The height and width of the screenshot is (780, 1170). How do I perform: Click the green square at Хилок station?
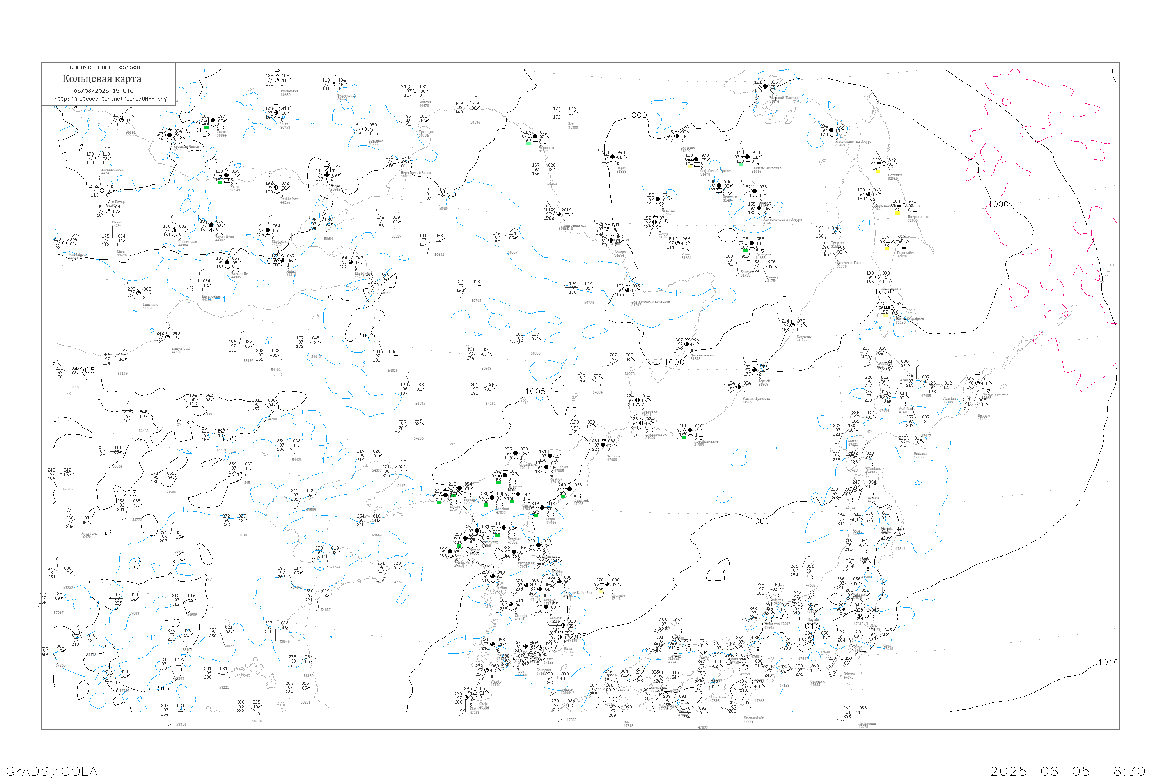pos(206,128)
